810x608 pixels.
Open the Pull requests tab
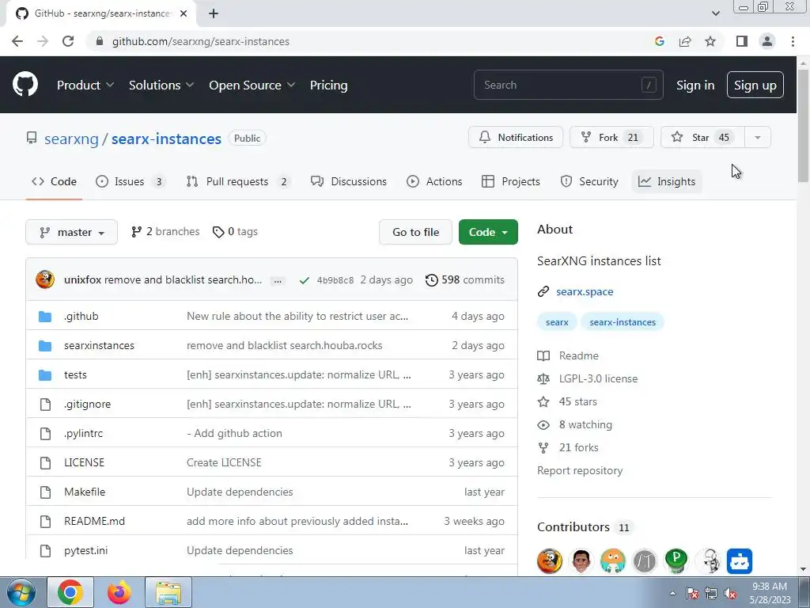tap(237, 181)
